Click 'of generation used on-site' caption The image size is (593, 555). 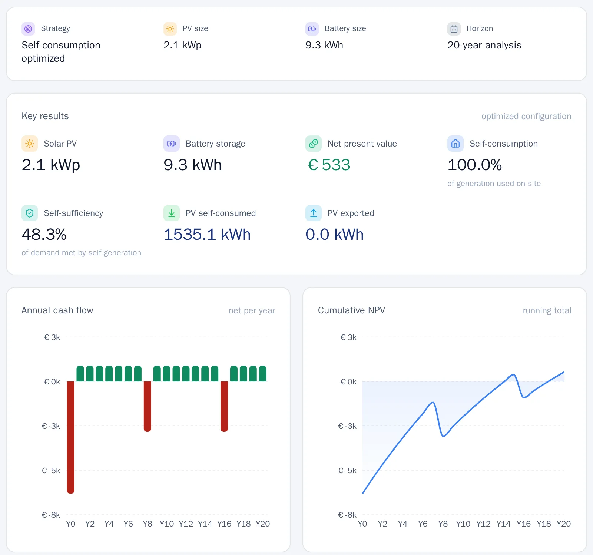(494, 184)
